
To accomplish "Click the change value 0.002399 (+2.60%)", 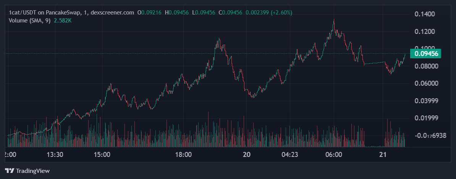I will (x=269, y=13).
